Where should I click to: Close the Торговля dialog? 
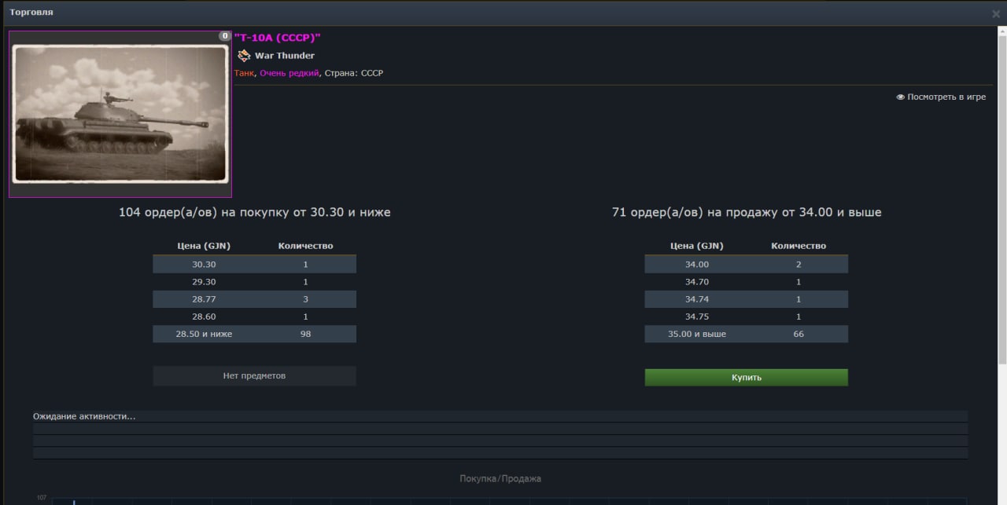996,14
